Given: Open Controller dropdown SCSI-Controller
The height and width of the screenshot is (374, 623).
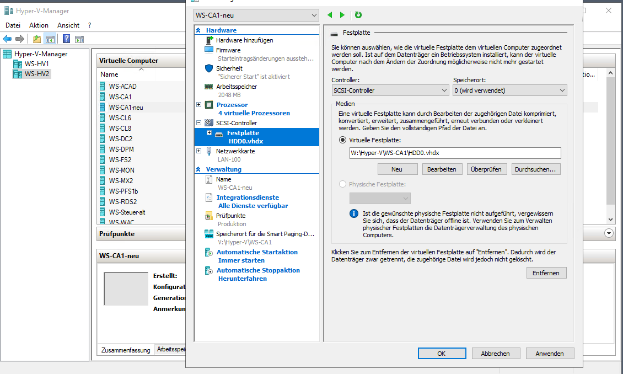Looking at the screenshot, I should (x=390, y=90).
